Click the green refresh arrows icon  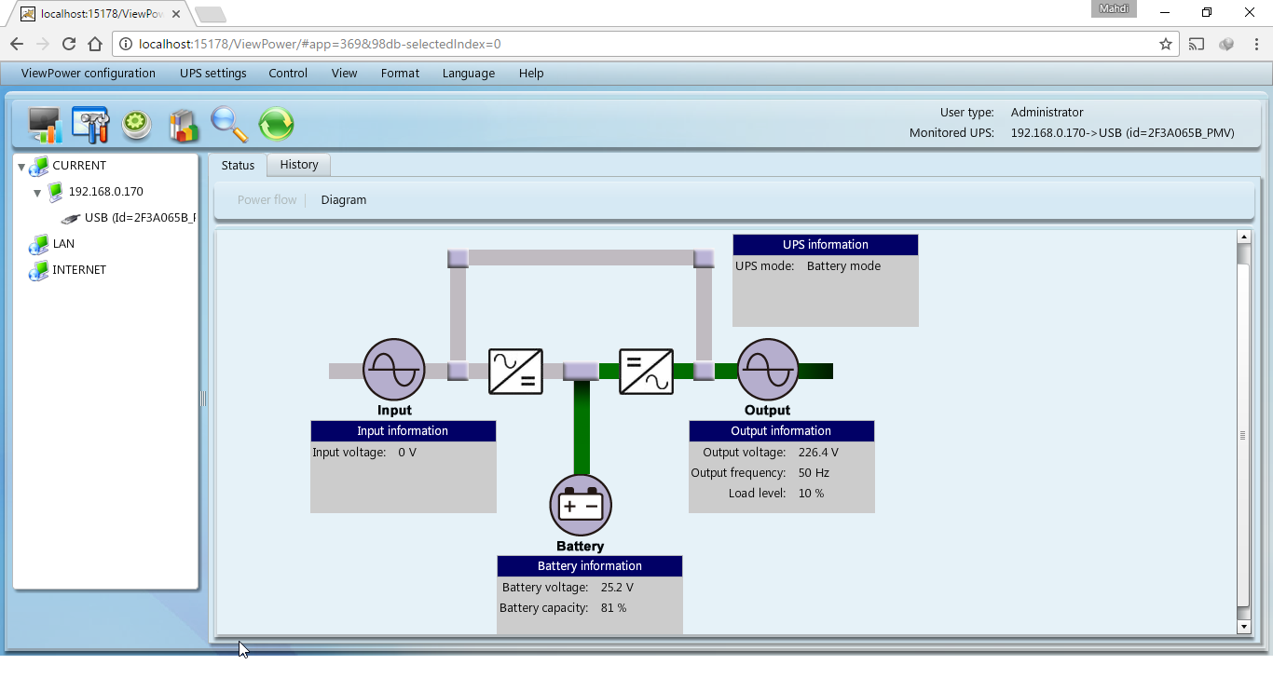276,125
